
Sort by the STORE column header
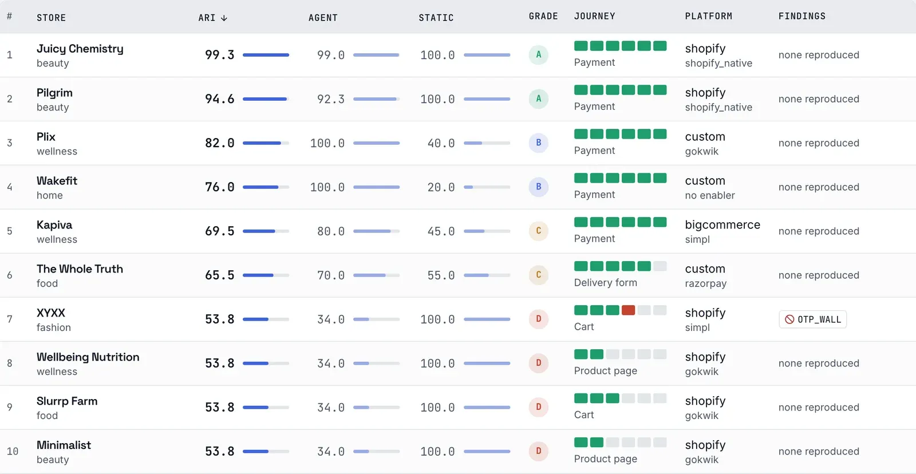[52, 18]
